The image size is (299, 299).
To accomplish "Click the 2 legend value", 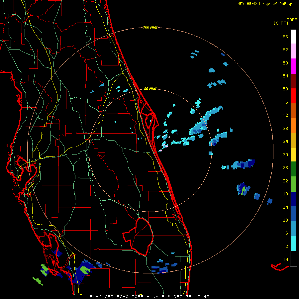I will [x=287, y=247].
